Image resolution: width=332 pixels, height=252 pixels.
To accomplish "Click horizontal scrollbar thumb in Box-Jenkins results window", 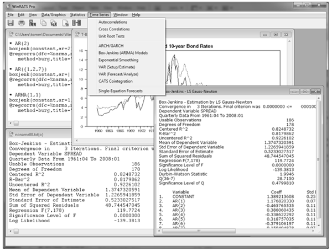I will click(x=199, y=231).
